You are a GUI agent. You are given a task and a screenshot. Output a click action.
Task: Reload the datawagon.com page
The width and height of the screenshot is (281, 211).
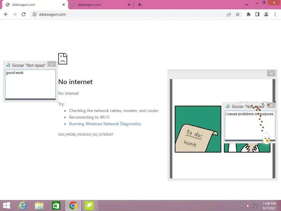coord(24,14)
